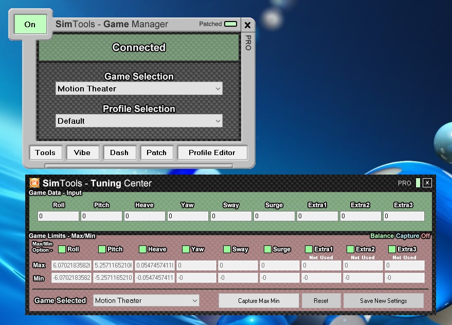Open the Game Selected dropdown in Tuning Center

click(146, 300)
